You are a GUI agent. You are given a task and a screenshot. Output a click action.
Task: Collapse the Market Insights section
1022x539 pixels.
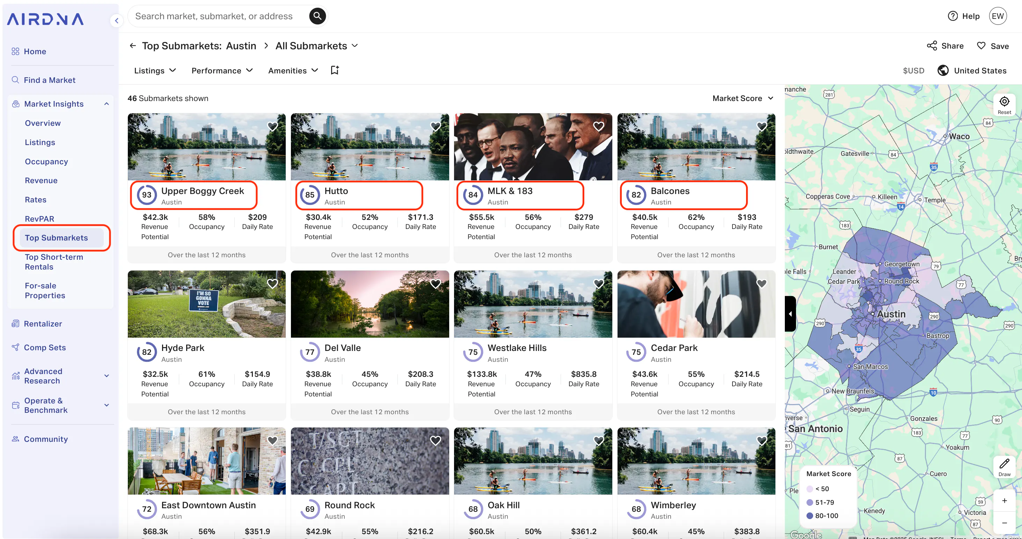[x=106, y=103]
